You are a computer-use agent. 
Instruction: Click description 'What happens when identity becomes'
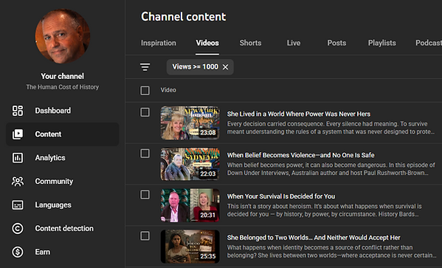(x=332, y=251)
